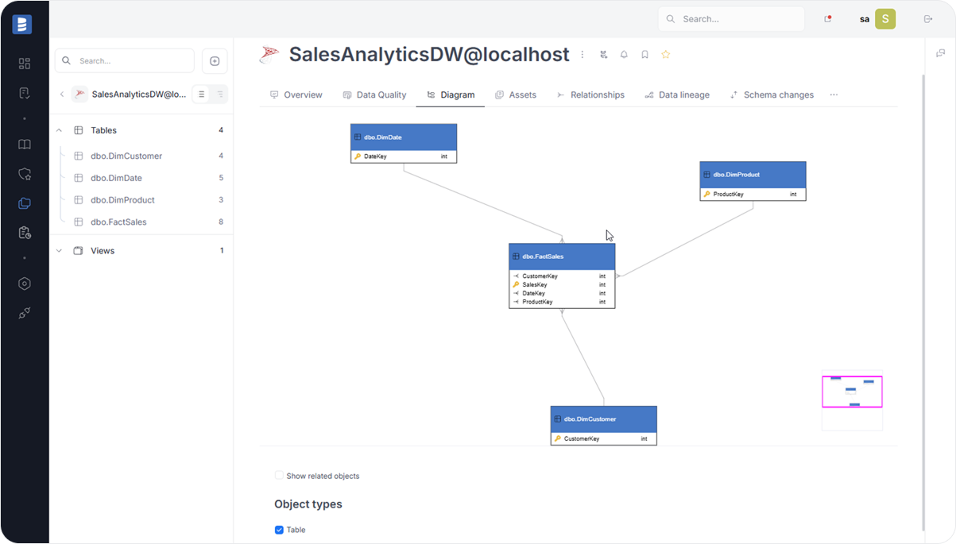Switch to the Data lineage tab
This screenshot has width=956, height=544.
click(x=677, y=95)
